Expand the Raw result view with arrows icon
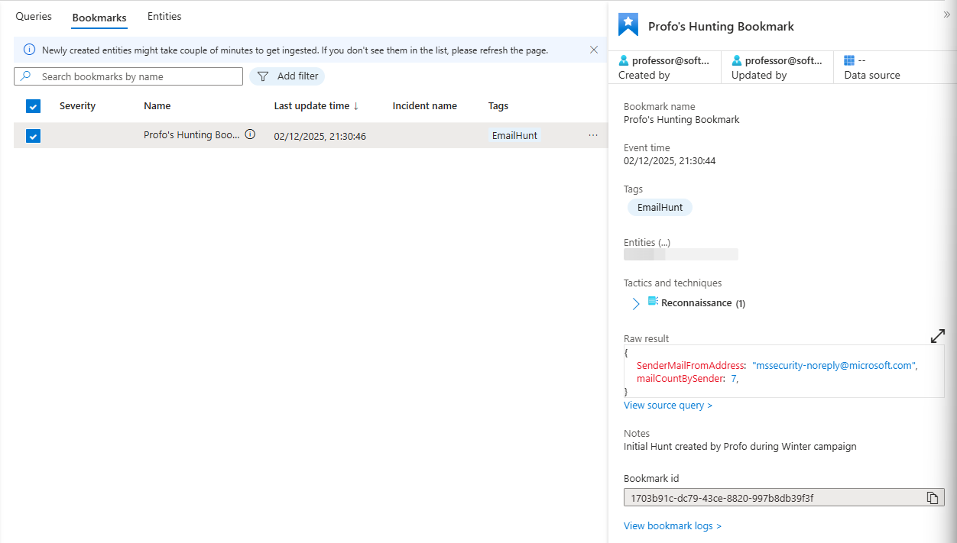Image resolution: width=957 pixels, height=543 pixels. [937, 336]
